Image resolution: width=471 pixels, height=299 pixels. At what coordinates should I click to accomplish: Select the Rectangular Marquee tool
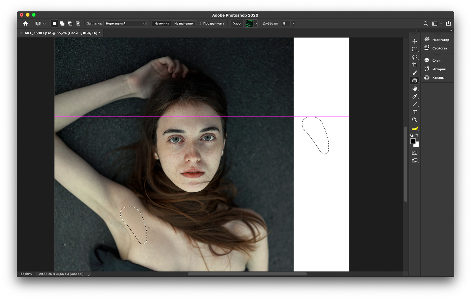(415, 49)
